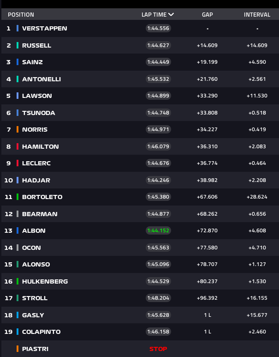The width and height of the screenshot is (279, 357).
Task: Click Bortoleto's green team color bar
Action: (18, 197)
